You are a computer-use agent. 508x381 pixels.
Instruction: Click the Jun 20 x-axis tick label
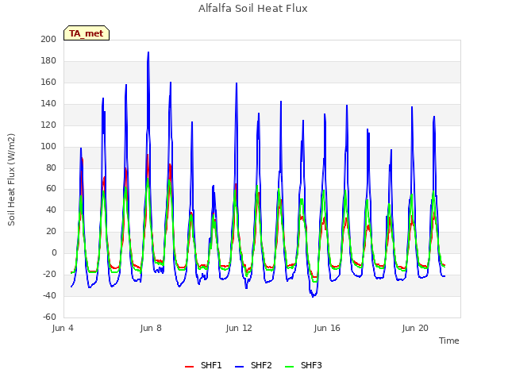point(415,328)
